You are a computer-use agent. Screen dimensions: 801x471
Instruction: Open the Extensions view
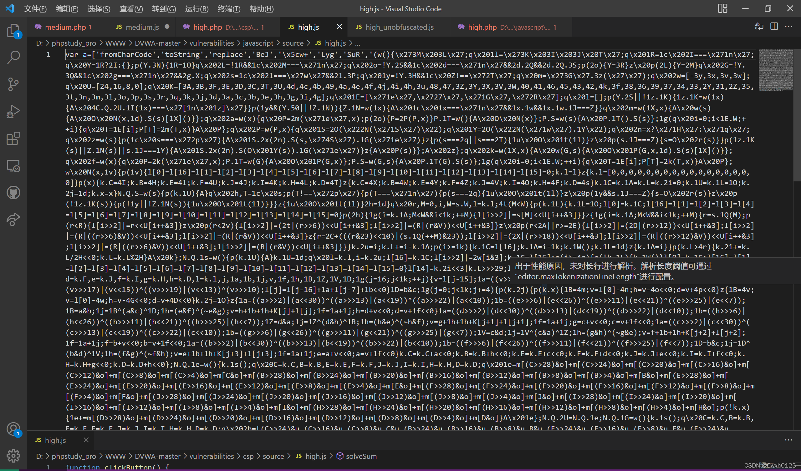tap(13, 139)
